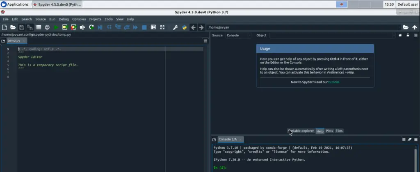Expand the Object combo box arrow
420x172 pixels.
pyautogui.click(x=394, y=35)
